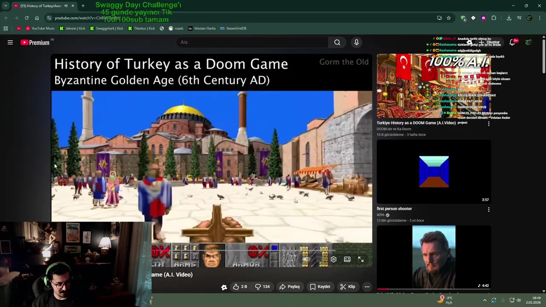Open SteamGridDB bookmark
The width and height of the screenshot is (546, 307).
point(233,28)
